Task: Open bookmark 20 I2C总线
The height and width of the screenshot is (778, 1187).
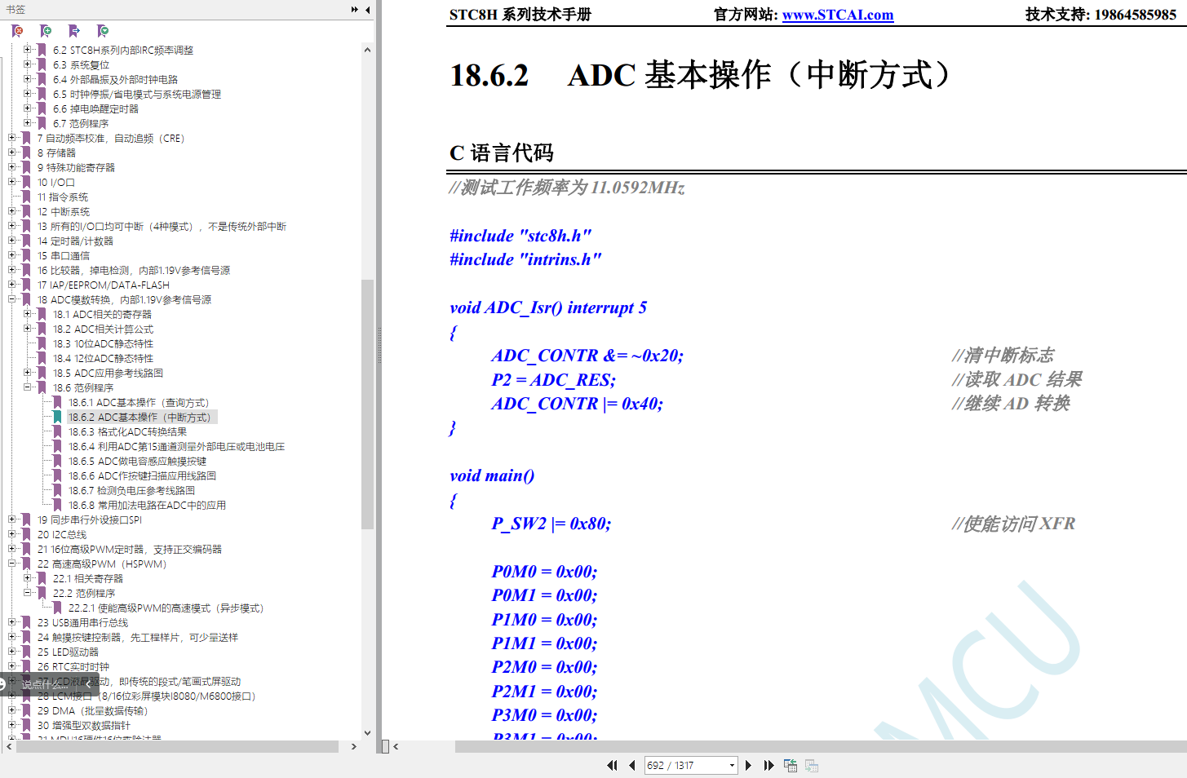Action: click(62, 535)
